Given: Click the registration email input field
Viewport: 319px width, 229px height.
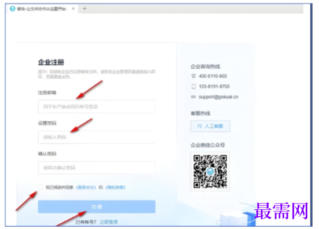Looking at the screenshot, I should pos(97,106).
